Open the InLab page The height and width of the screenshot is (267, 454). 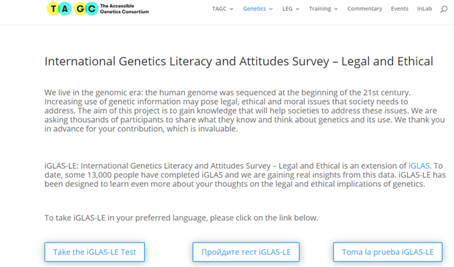[x=425, y=9]
